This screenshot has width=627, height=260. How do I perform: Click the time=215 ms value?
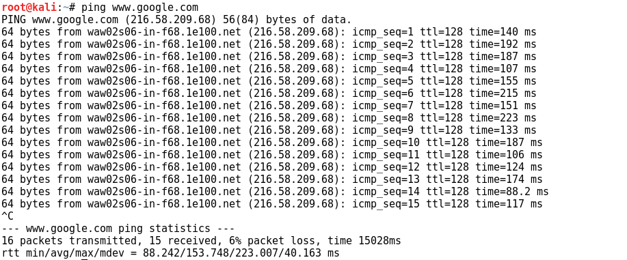coord(503,93)
